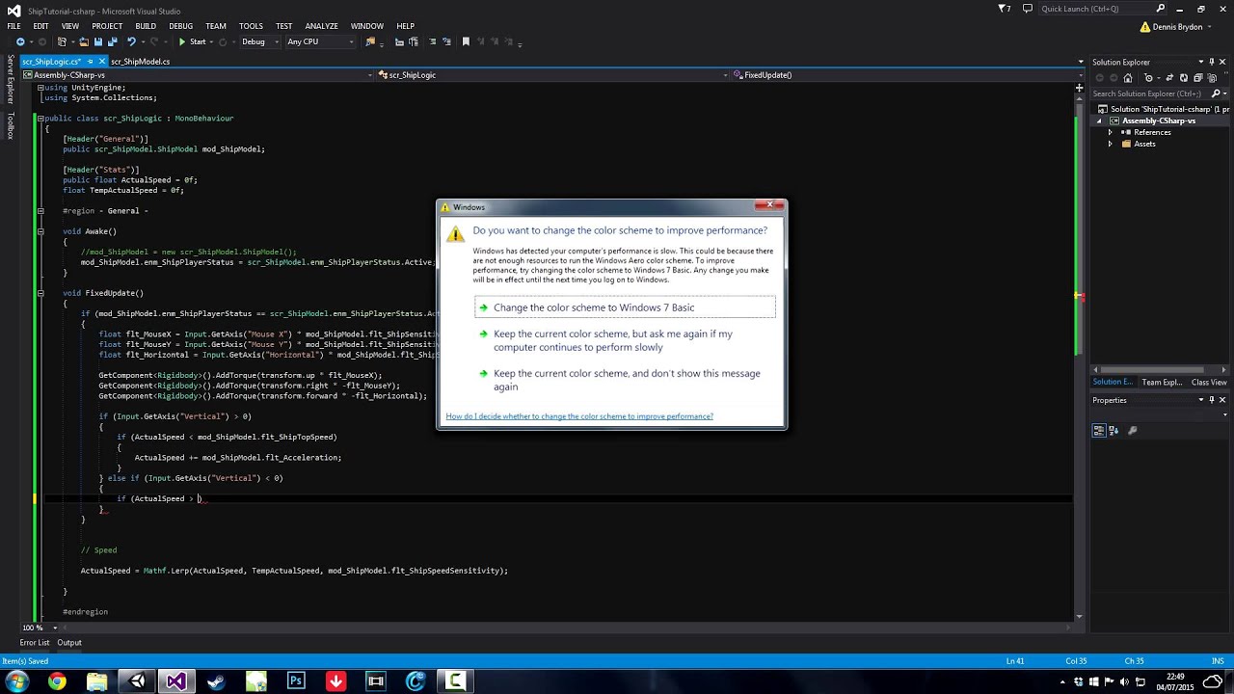Screen dimensions: 1234x694
Task: Click the Camtasia icon in the taskbar
Action: (x=456, y=681)
